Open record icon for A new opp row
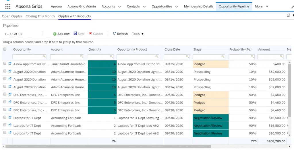 point(10,64)
